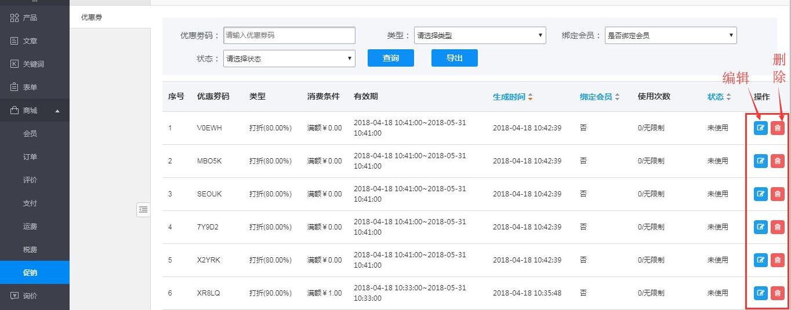This screenshot has width=791, height=310.
Task: Open the 绑定会员 member binding dropdown
Action: [670, 35]
